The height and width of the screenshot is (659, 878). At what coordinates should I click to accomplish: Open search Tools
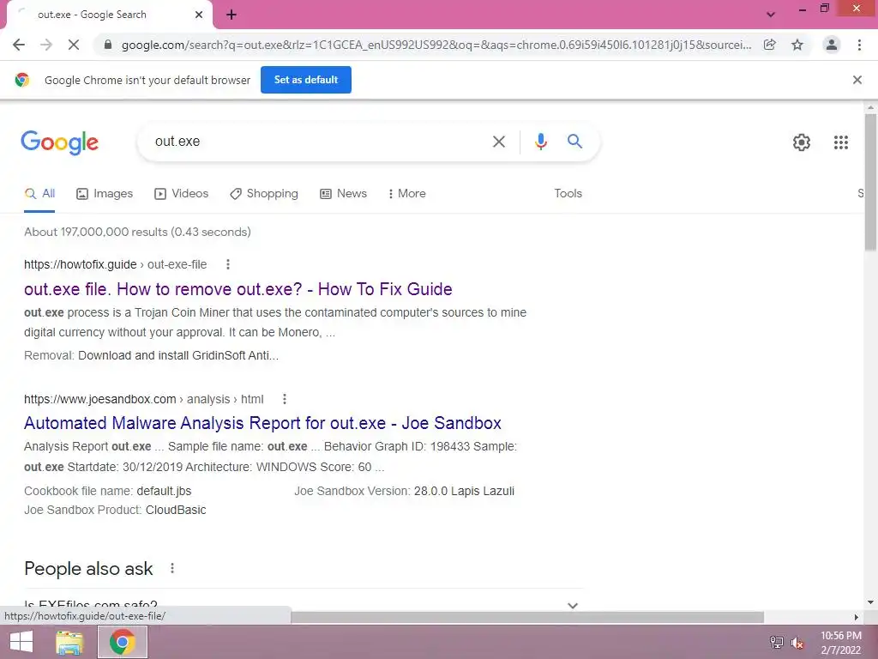[568, 193]
